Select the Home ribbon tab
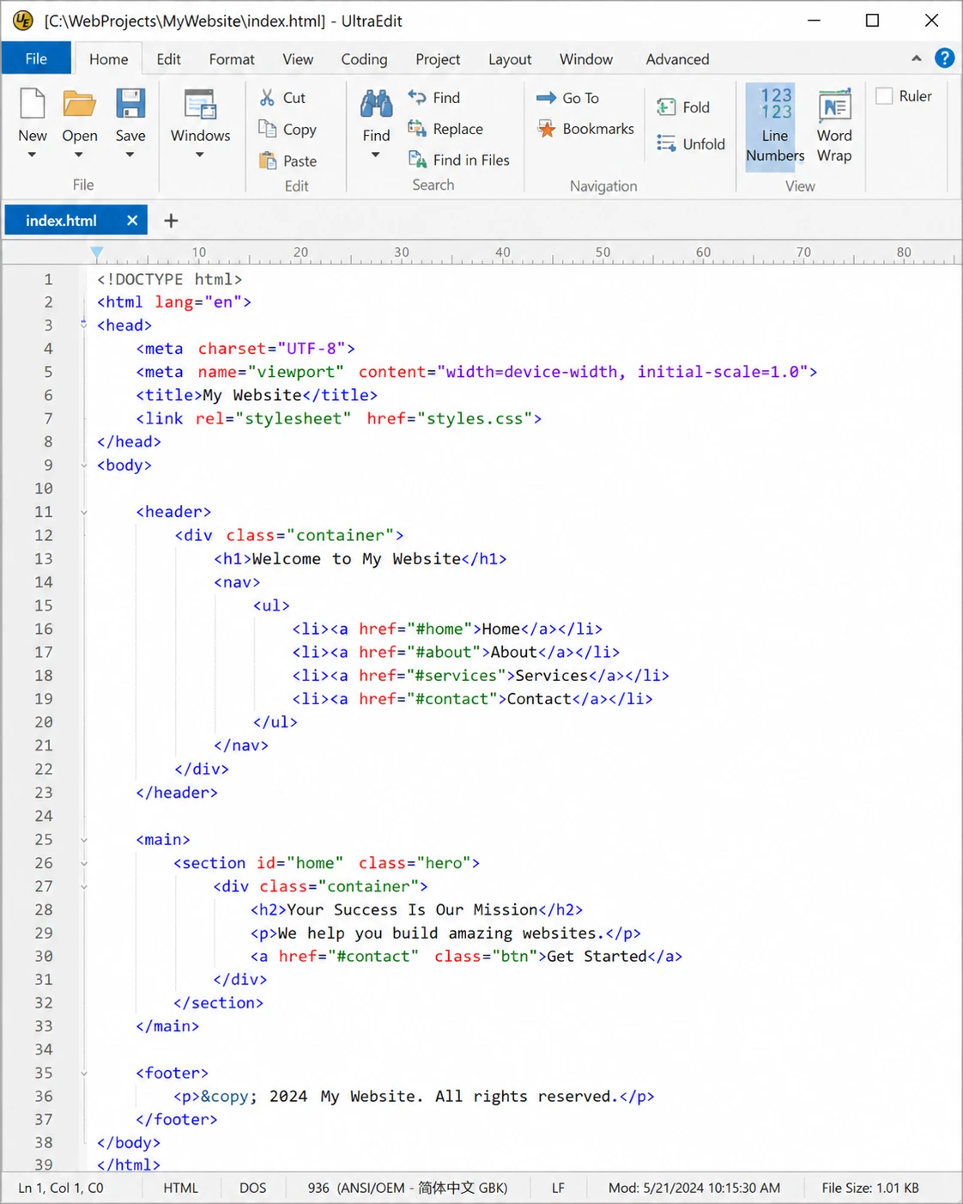This screenshot has width=963, height=1204. [x=108, y=59]
